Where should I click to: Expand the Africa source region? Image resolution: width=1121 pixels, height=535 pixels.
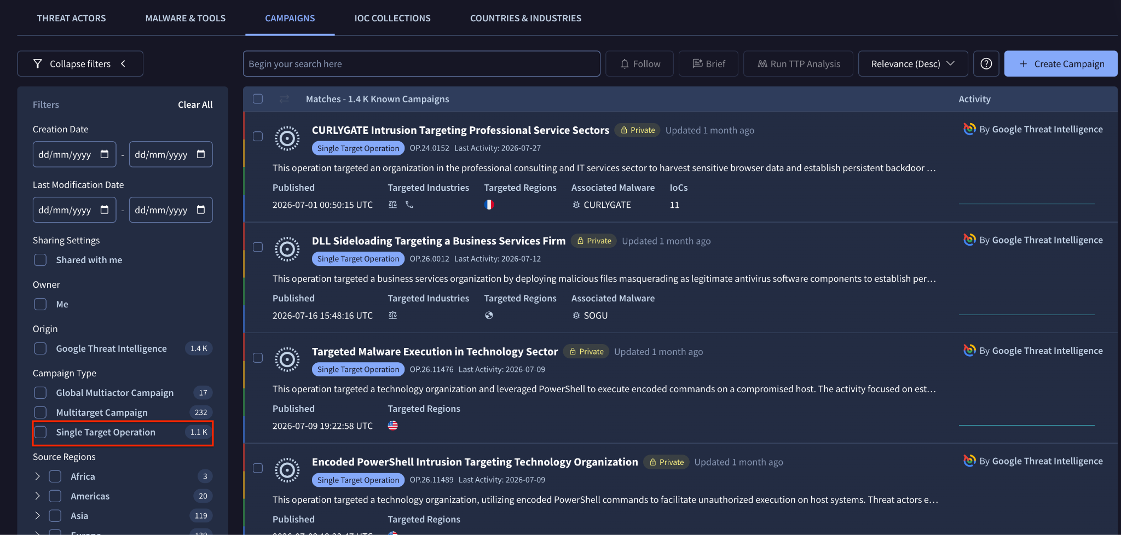coord(37,476)
